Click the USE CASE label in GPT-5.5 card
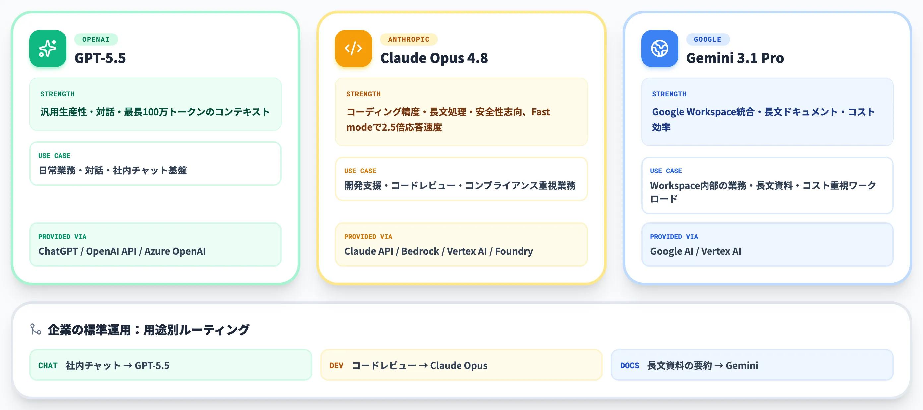Viewport: 923px width, 410px height. click(54, 156)
